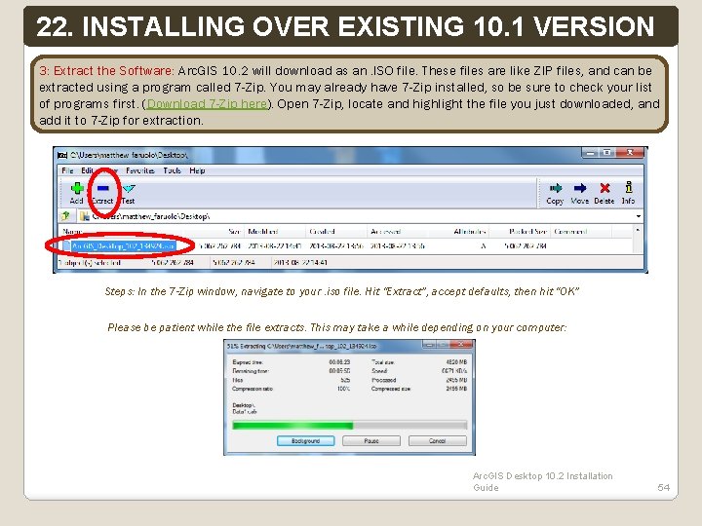Click the green extraction progress bar
This screenshot has height=526, width=702.
point(350,425)
